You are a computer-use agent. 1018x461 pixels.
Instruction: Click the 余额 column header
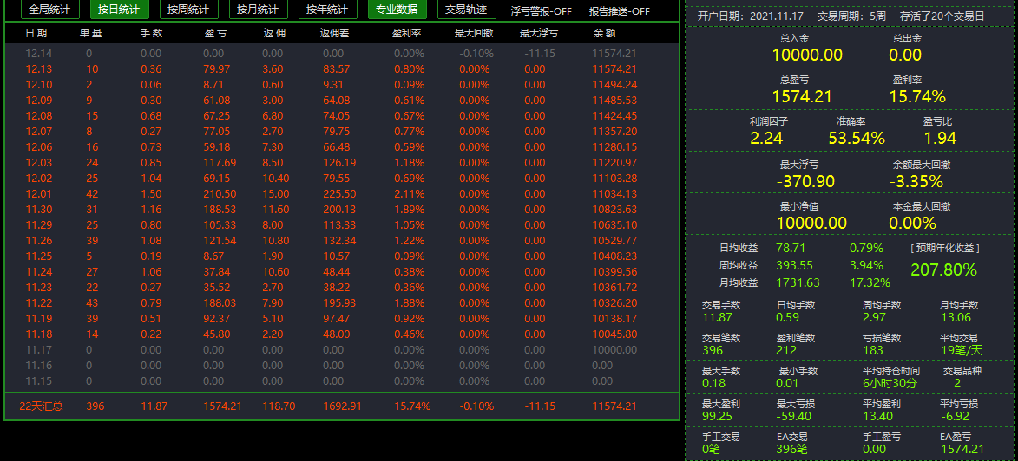pos(604,33)
